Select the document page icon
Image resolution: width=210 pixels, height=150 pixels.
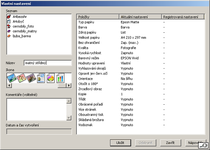point(41,78)
